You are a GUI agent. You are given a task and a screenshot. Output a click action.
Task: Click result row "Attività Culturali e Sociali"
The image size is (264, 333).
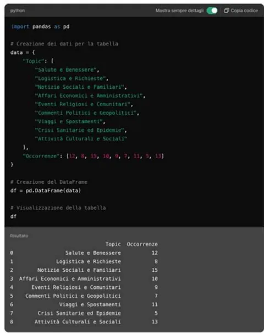click(84, 322)
